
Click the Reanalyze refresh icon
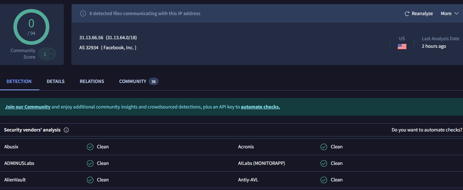pos(407,14)
